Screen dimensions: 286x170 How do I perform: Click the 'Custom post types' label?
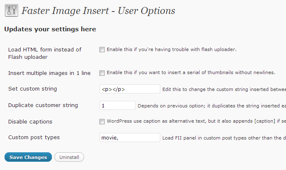pos(34,137)
